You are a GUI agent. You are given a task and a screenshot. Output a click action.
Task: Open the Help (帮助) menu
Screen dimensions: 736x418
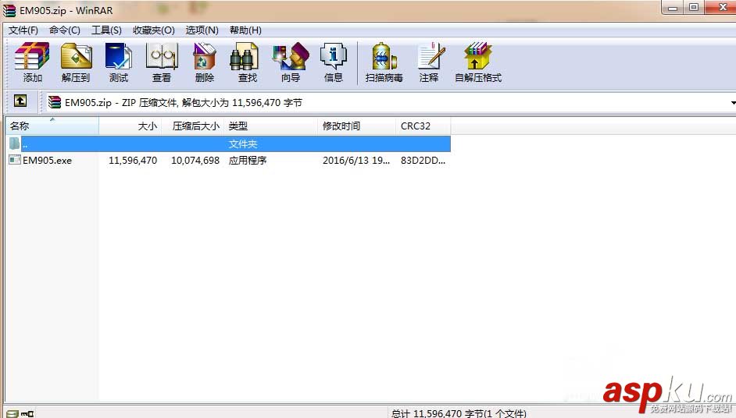click(x=245, y=30)
